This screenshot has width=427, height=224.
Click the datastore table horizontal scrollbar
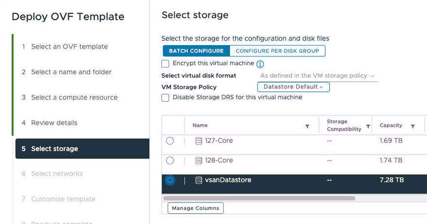tap(259, 198)
